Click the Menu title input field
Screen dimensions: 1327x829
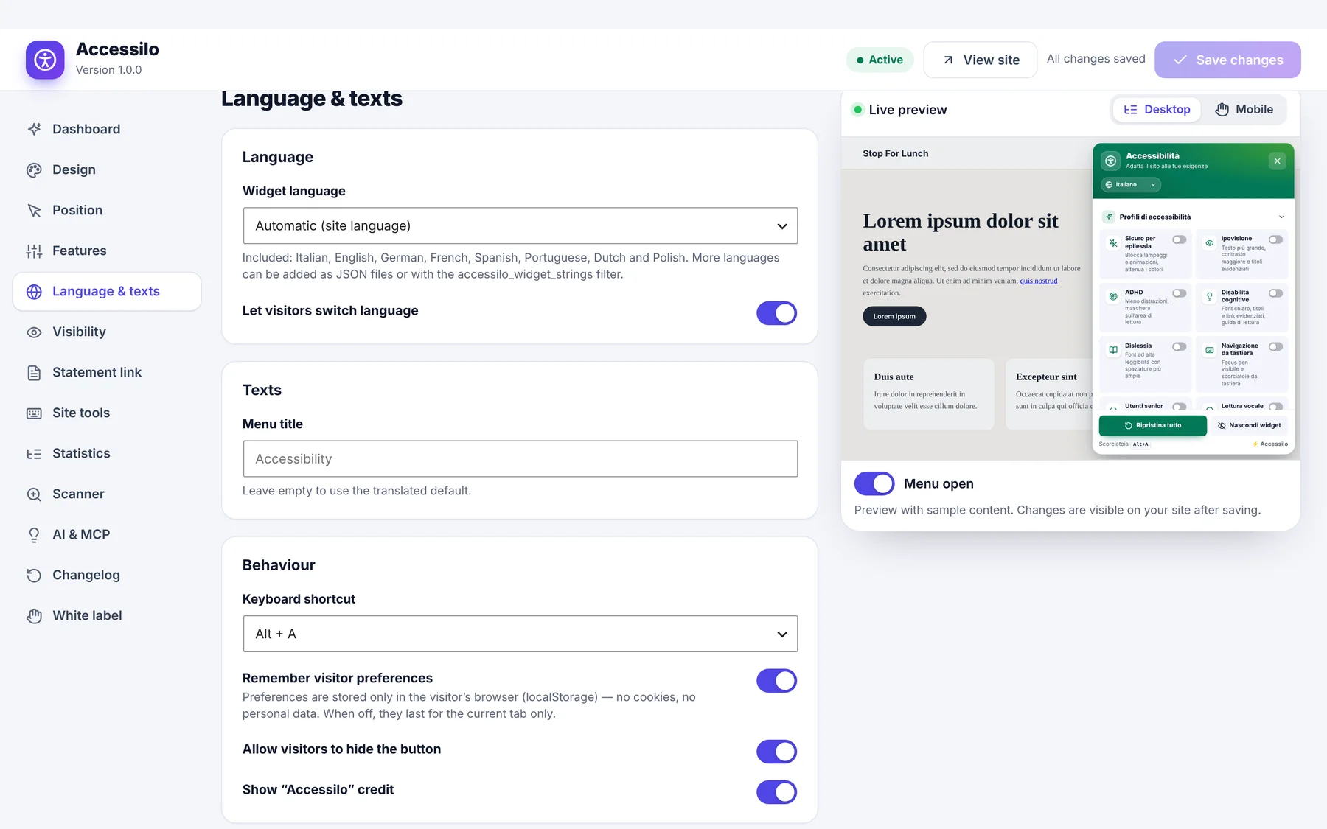pyautogui.click(x=520, y=458)
